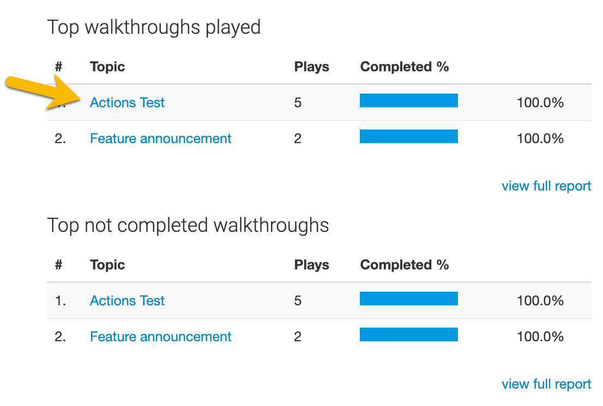Click the # column header in not completed table
This screenshot has width=603, height=406.
point(59,265)
